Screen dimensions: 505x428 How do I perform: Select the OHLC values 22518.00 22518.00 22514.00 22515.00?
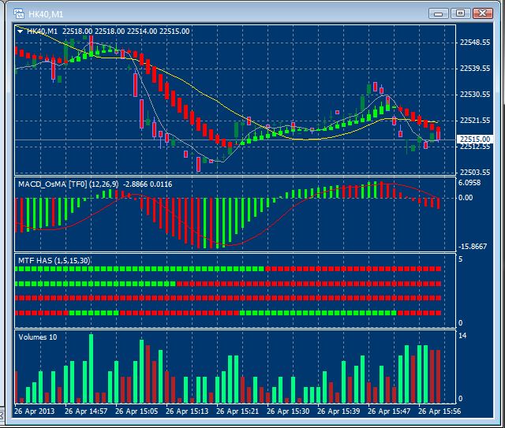click(x=126, y=32)
